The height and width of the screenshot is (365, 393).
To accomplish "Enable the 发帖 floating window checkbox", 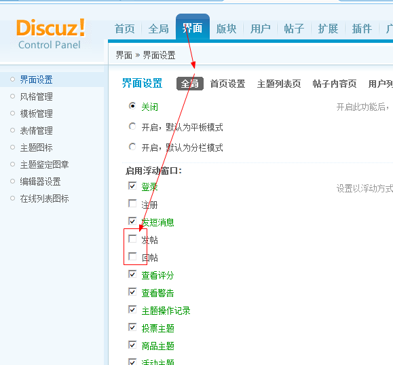I will [132, 239].
